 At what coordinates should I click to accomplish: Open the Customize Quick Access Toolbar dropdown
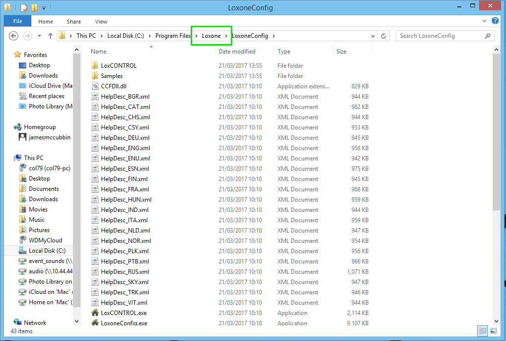tap(44, 8)
